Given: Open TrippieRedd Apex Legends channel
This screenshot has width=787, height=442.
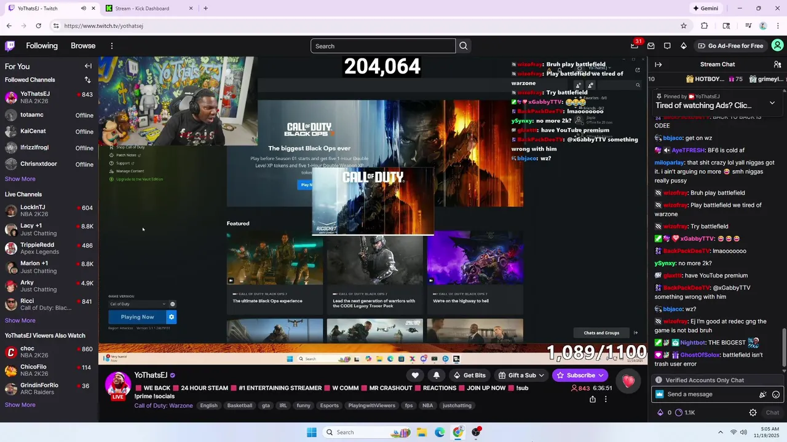Looking at the screenshot, I should pos(49,248).
